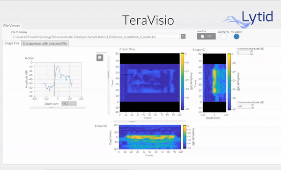Screen dimensions: 281x170
Task: Click the "B-Scan XZ" label
Action: [101, 126]
